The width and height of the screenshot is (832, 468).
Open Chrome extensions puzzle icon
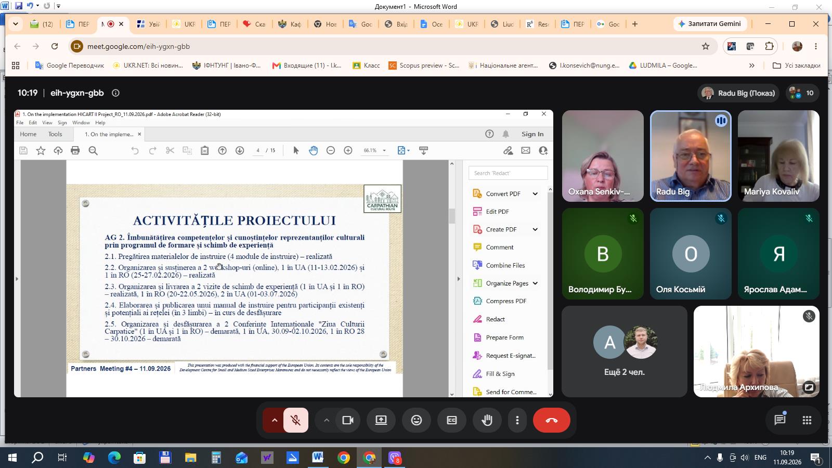(769, 46)
